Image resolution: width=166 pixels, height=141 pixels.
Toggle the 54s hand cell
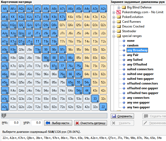coord(87,82)
